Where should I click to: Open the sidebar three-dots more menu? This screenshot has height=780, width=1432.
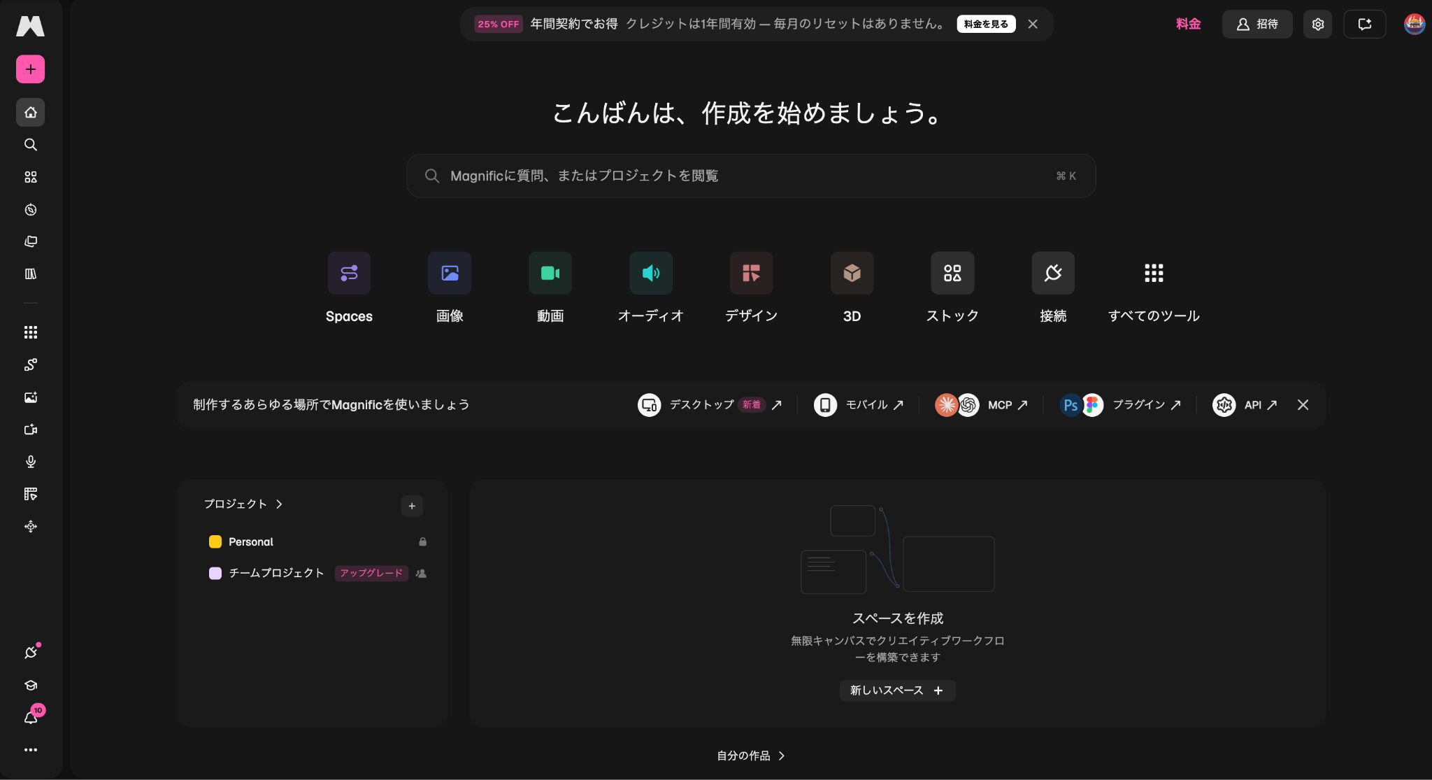(x=30, y=750)
